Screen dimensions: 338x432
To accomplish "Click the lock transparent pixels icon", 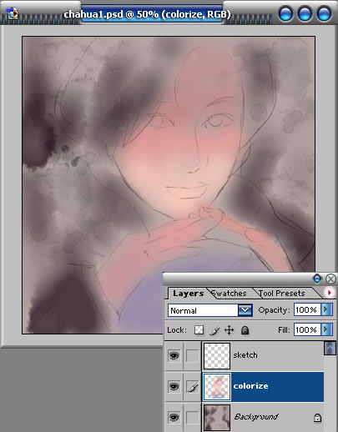I will point(199,330).
